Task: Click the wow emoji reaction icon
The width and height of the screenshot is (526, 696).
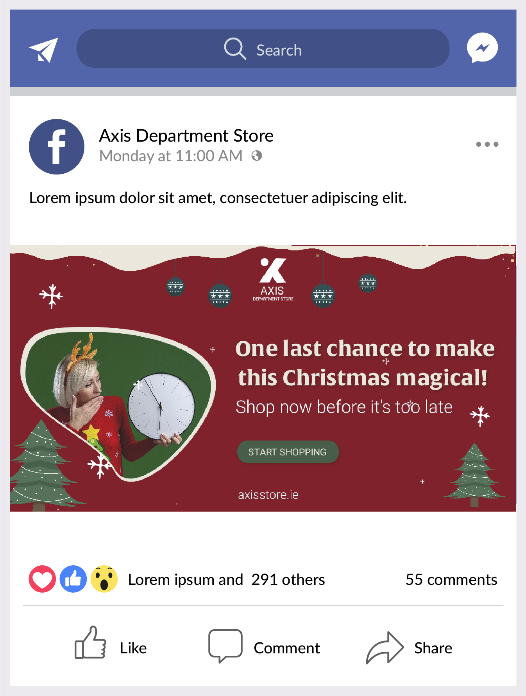Action: click(104, 579)
